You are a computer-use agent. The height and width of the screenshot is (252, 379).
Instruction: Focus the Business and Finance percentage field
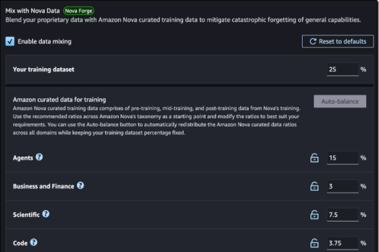[342, 187]
